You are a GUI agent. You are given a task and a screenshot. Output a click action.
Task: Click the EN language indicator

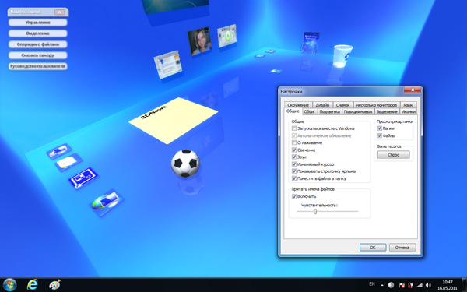(372, 284)
